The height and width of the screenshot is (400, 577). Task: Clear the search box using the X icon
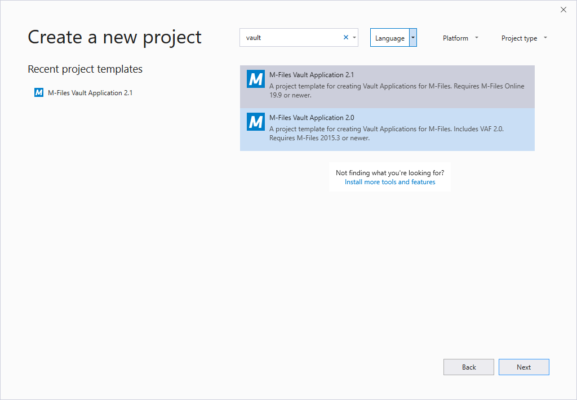[345, 37]
